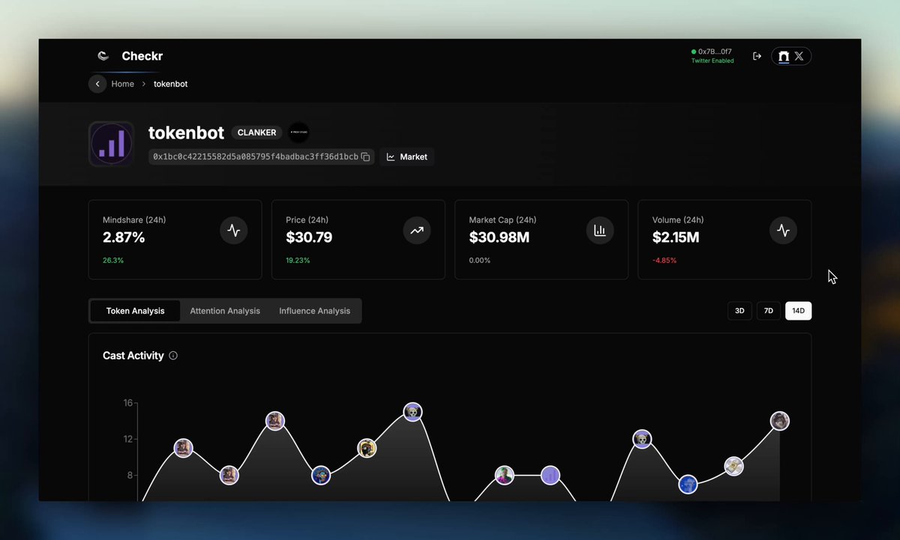
Task: Click the Price trending-up icon
Action: (417, 231)
